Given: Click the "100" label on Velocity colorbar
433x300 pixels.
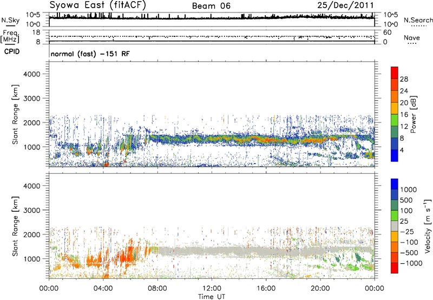Looking at the screenshot, I should coord(406,211).
